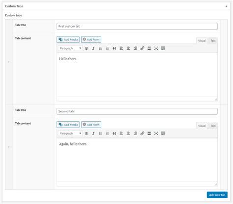Viewport: 233px width, 204px height.
Task: Align text right in first tab editor
Action: click(x=135, y=48)
